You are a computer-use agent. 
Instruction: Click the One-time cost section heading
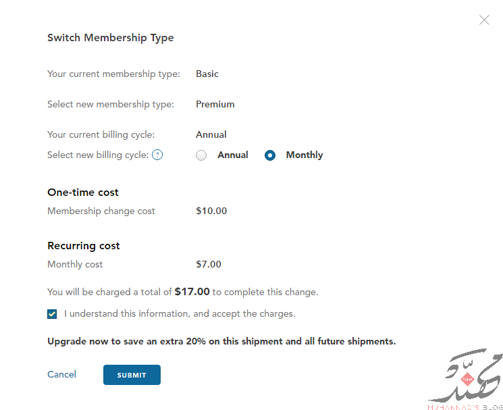tap(83, 193)
